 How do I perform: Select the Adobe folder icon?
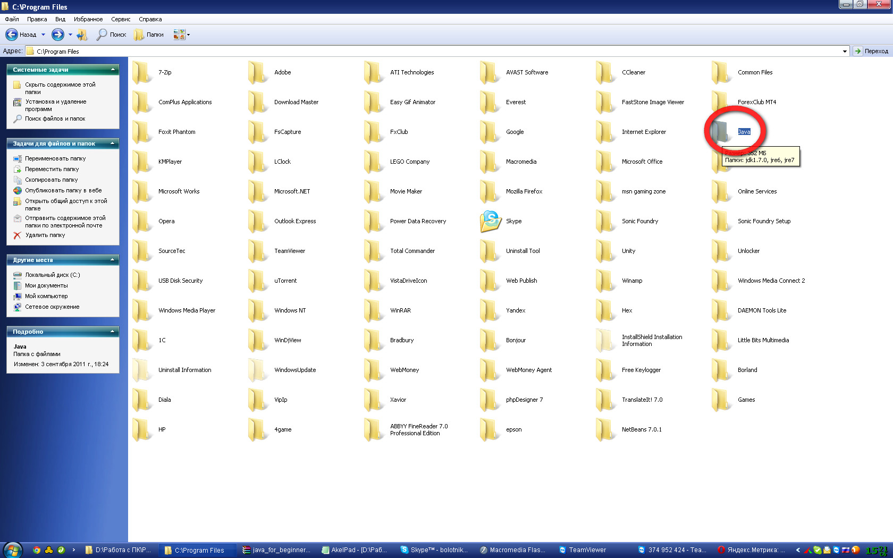[258, 72]
